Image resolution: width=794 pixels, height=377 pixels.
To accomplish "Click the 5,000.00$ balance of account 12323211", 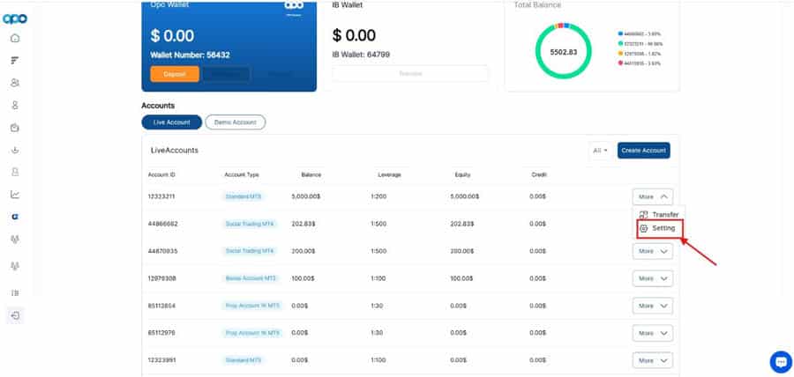I will click(x=306, y=196).
